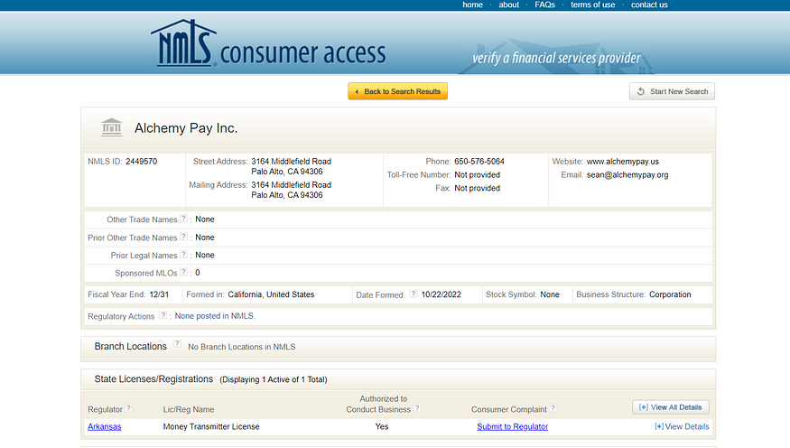Open the contact us page
The height and width of the screenshot is (448, 790).
pyautogui.click(x=649, y=5)
